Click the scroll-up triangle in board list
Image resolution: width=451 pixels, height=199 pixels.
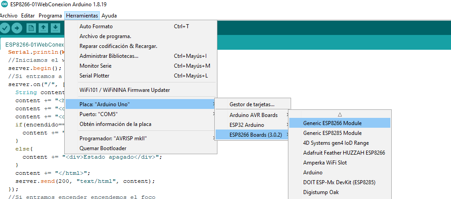340,114
